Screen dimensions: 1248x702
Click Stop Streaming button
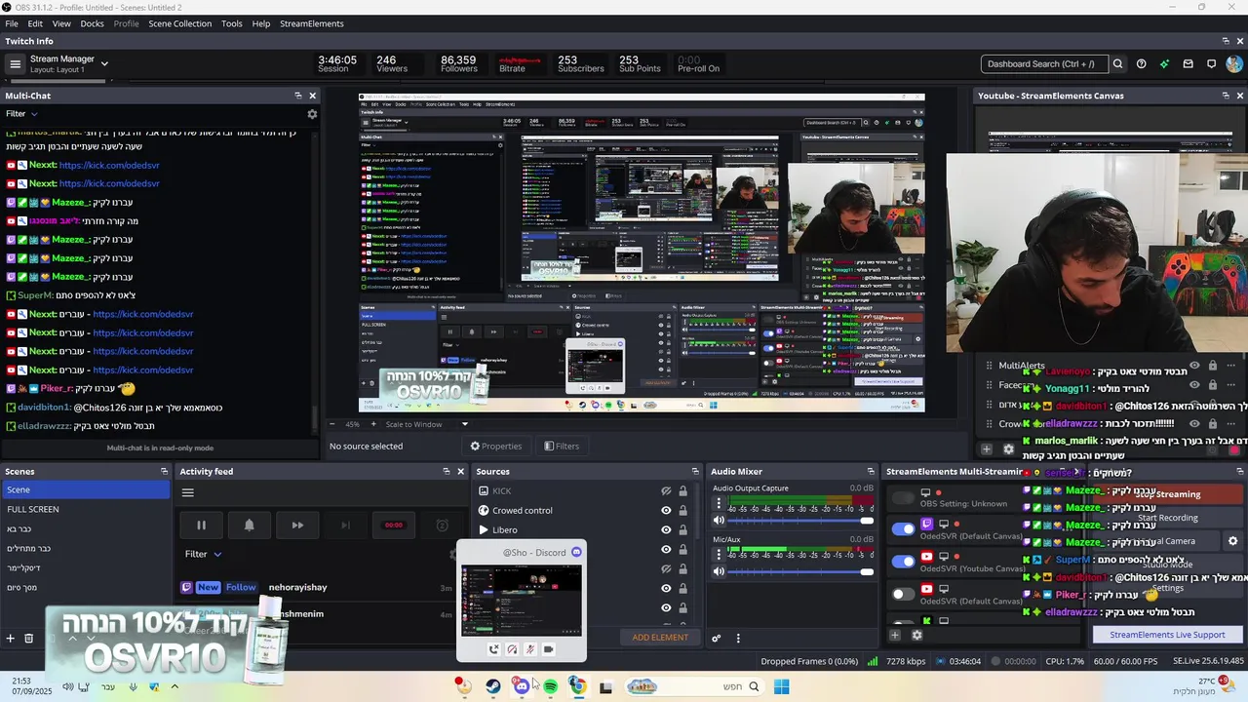pyautogui.click(x=1170, y=494)
